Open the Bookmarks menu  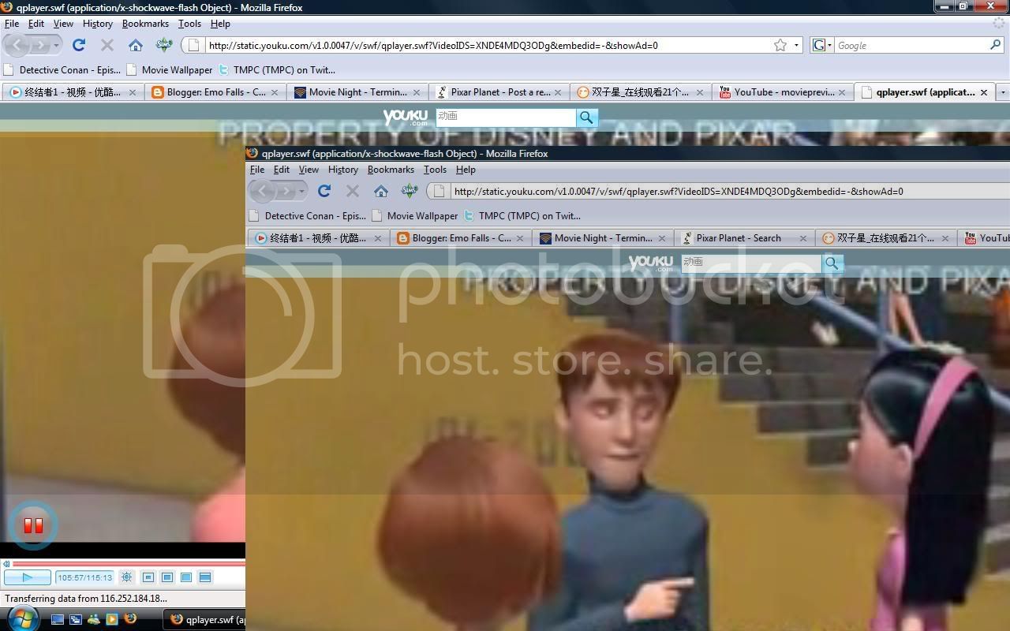click(x=145, y=24)
